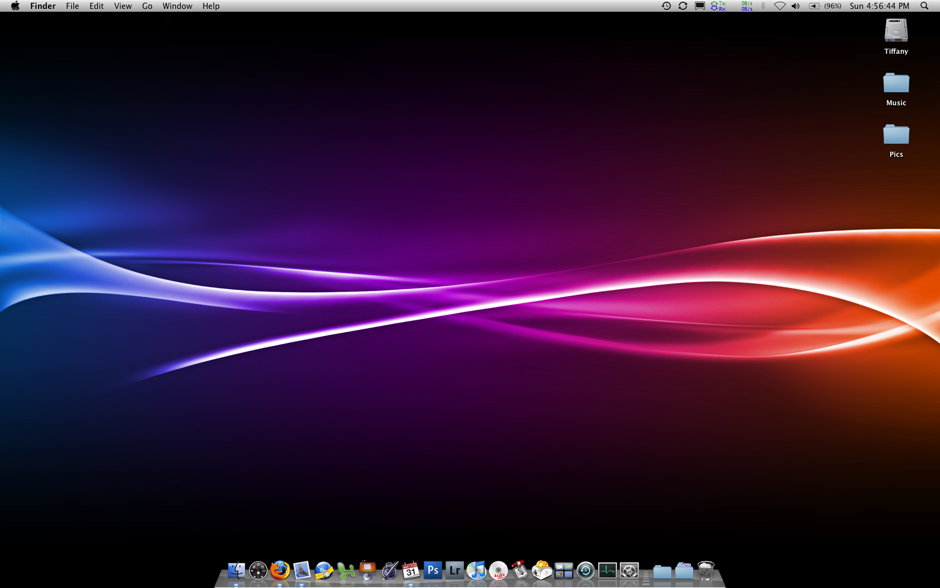The width and height of the screenshot is (940, 588).
Task: Open Firefox browser in the Dock
Action: coord(280,571)
